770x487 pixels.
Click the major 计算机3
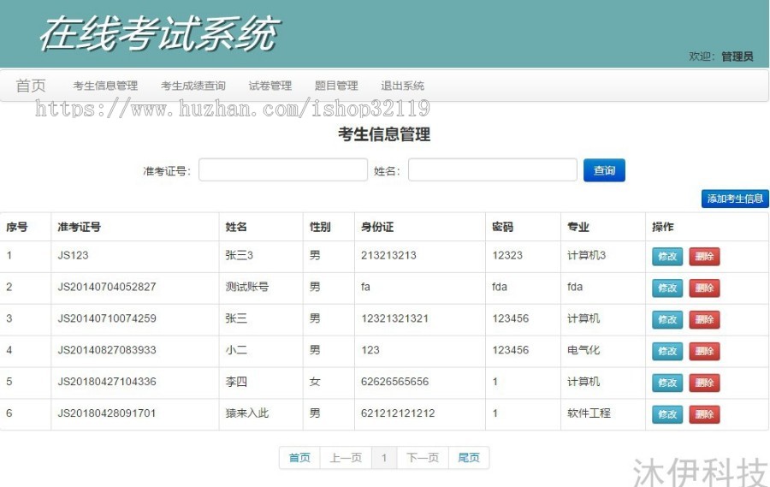586,256
